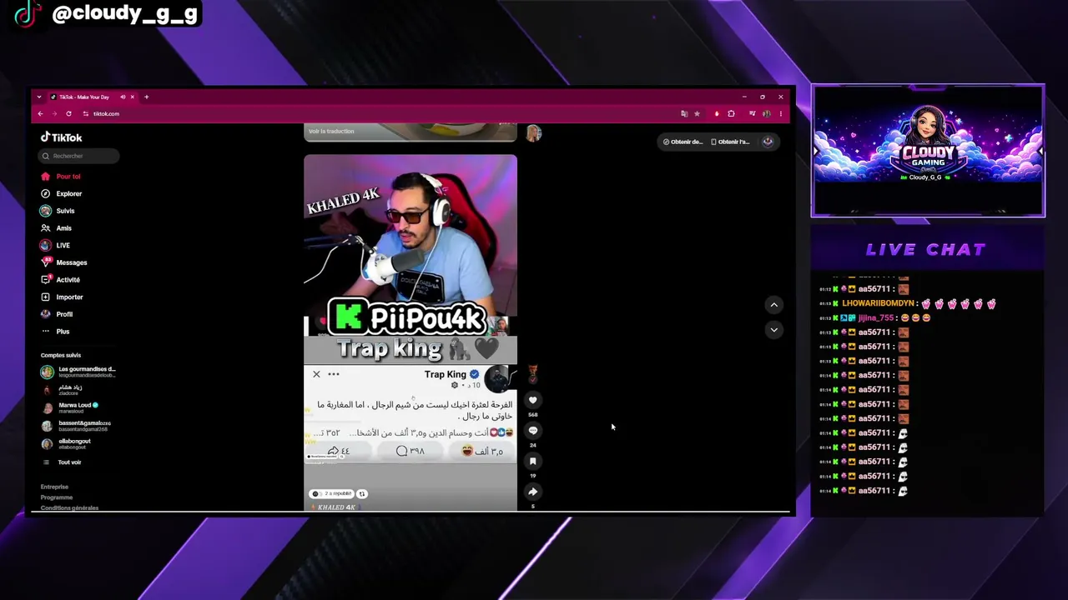Open blonde creator avatar of the previous video
Viewport: 1068px width, 600px height.
click(x=533, y=133)
